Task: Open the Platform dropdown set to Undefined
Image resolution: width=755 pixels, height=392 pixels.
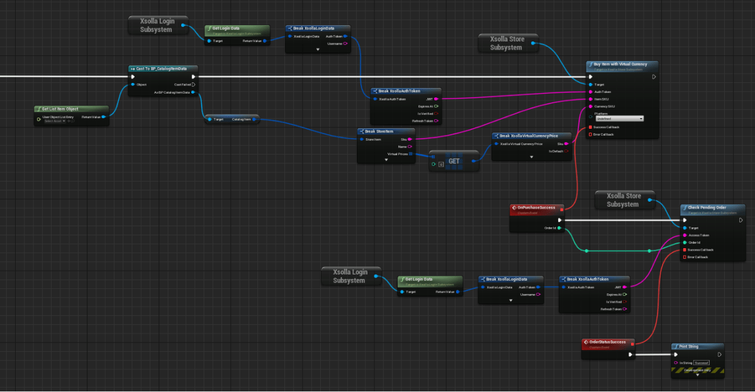Action: (x=618, y=118)
